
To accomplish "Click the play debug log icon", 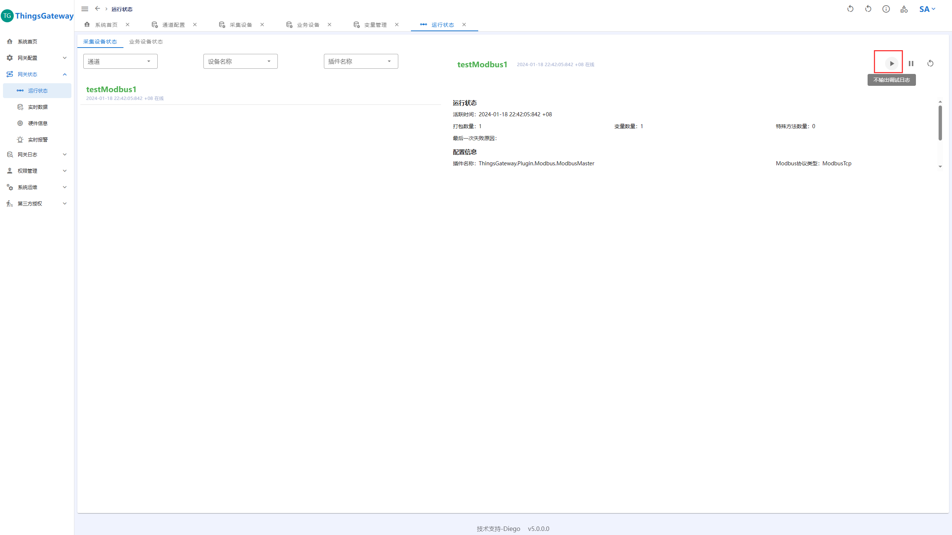I will tap(891, 64).
